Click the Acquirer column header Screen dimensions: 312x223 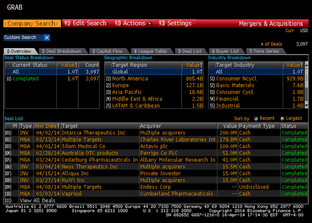click(178, 126)
